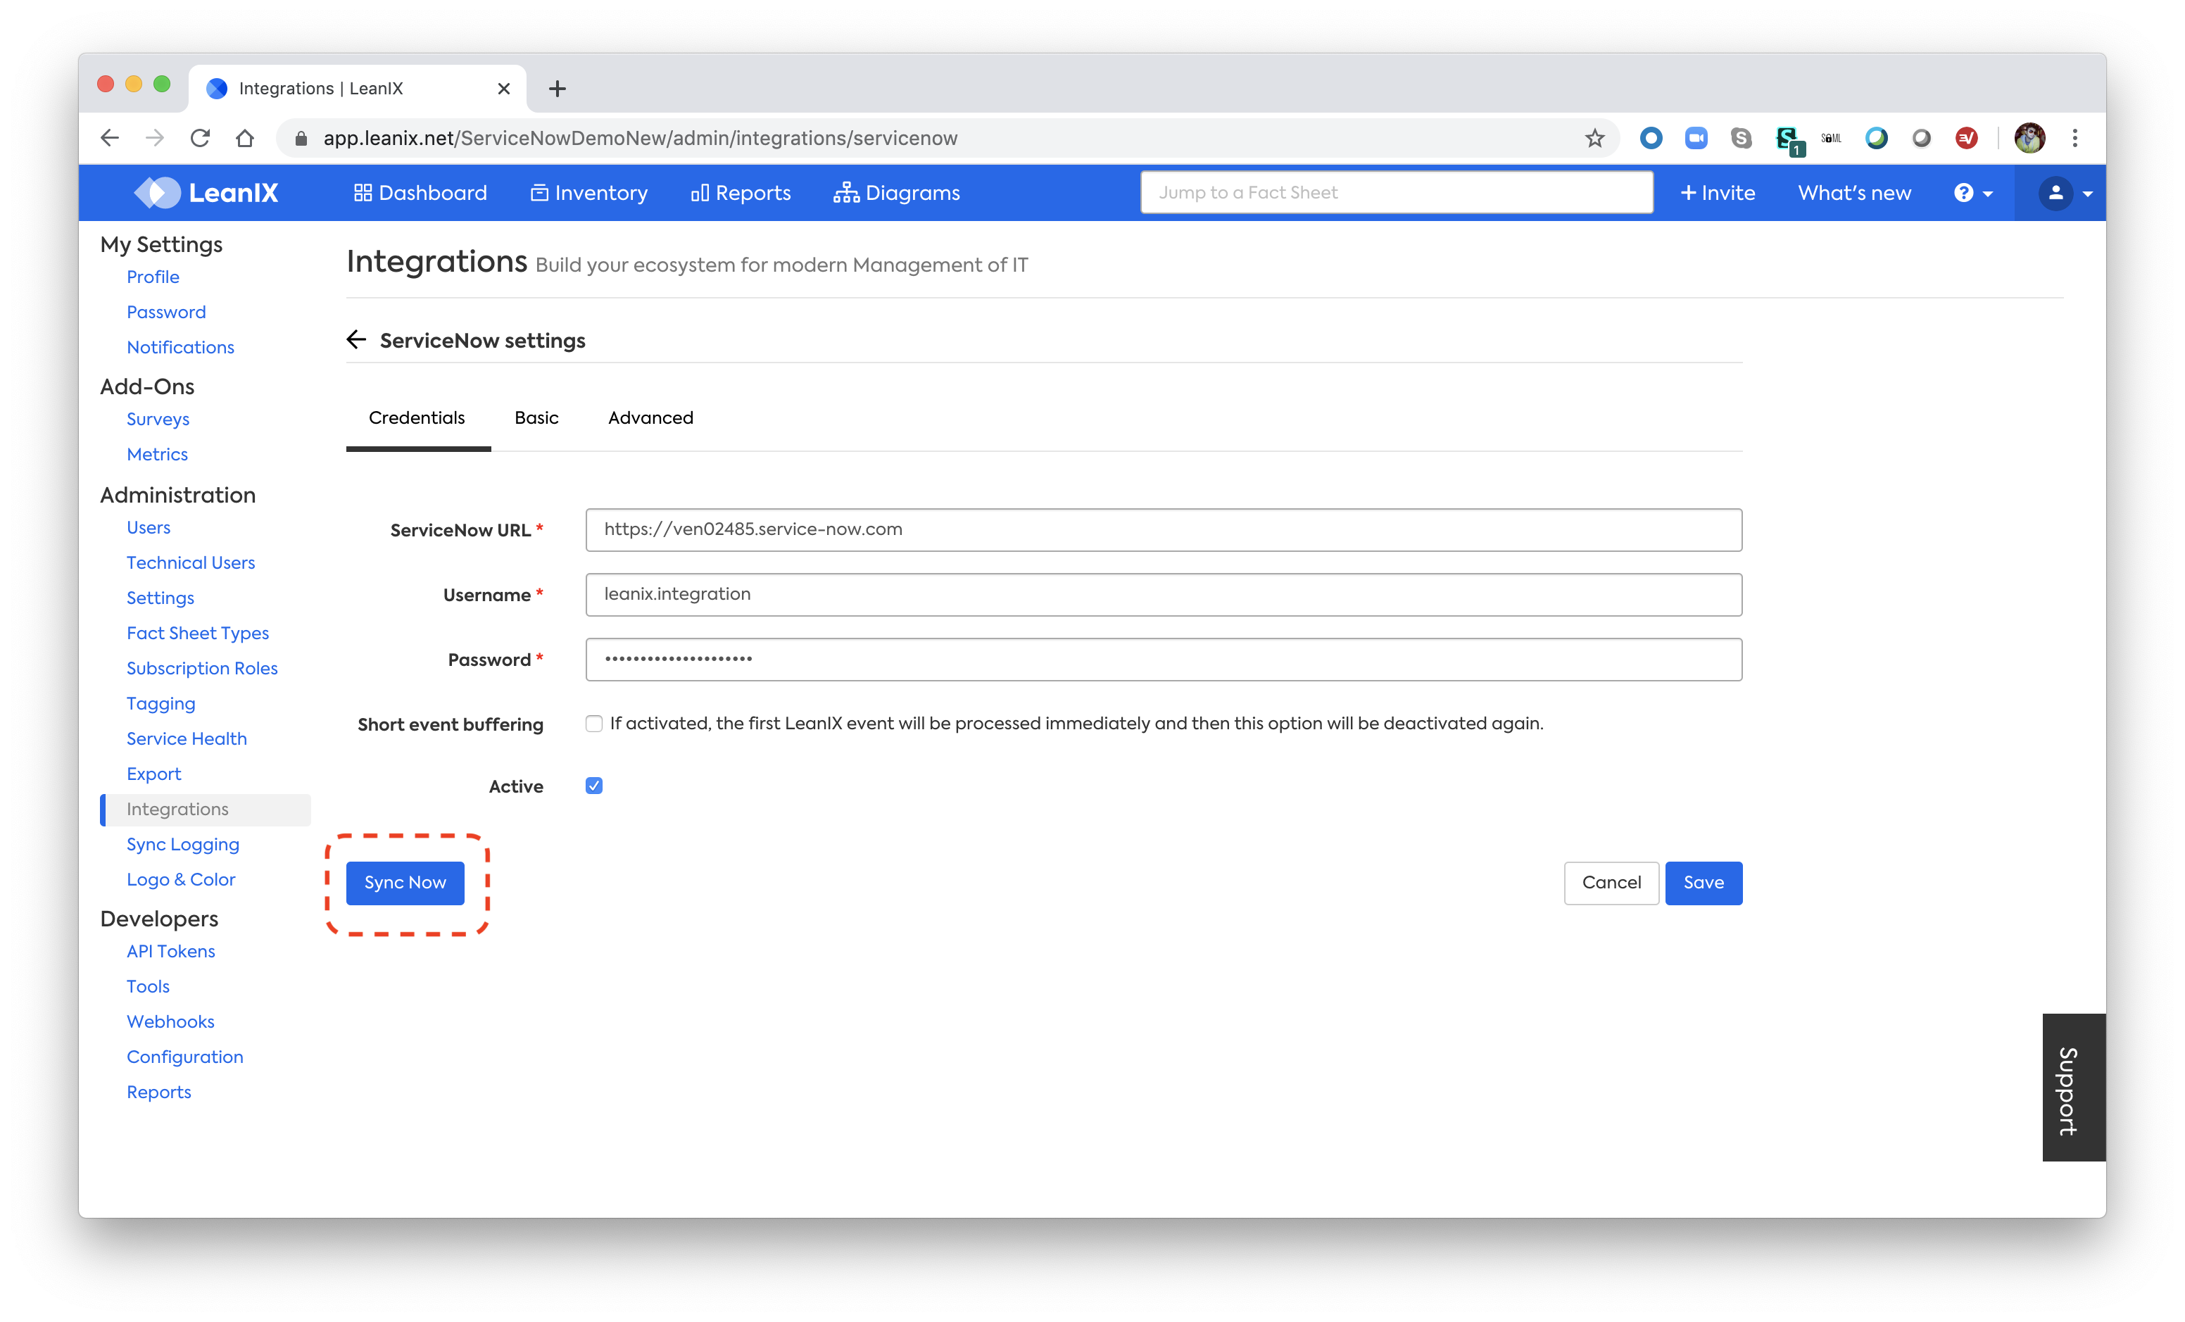Viewport: 2185px width, 1322px height.
Task: Open the Zoom extension icon
Action: click(1696, 138)
